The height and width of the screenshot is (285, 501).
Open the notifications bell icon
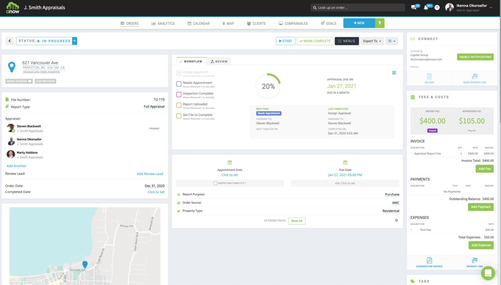click(426, 7)
